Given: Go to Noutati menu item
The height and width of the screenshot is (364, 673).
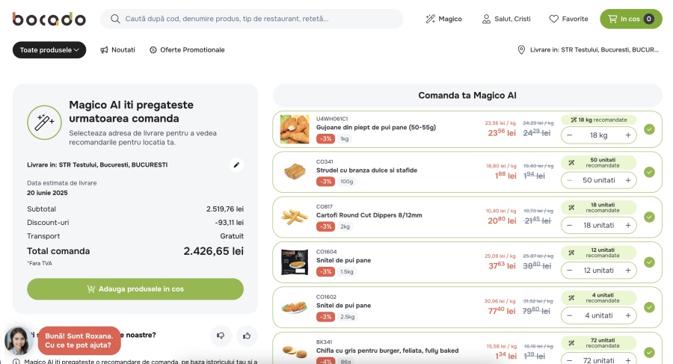Looking at the screenshot, I should point(117,50).
